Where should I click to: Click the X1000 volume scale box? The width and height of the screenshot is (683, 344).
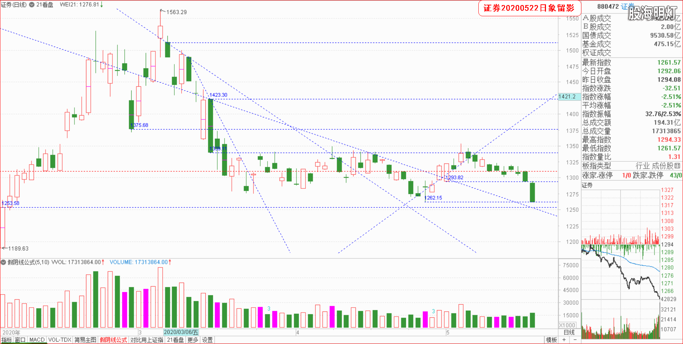pyautogui.click(x=567, y=325)
